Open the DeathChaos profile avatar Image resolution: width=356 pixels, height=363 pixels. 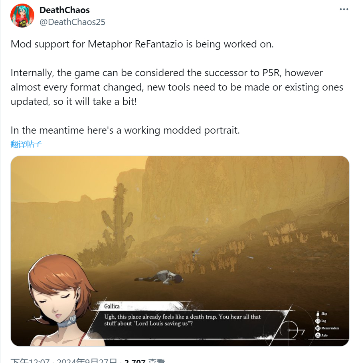[x=22, y=16]
